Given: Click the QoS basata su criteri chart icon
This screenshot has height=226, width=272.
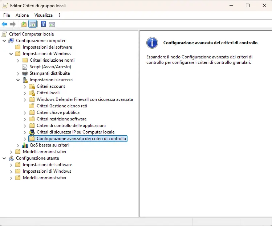Looking at the screenshot, I should click(x=25, y=145).
